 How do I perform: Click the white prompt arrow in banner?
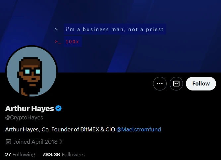(56, 29)
